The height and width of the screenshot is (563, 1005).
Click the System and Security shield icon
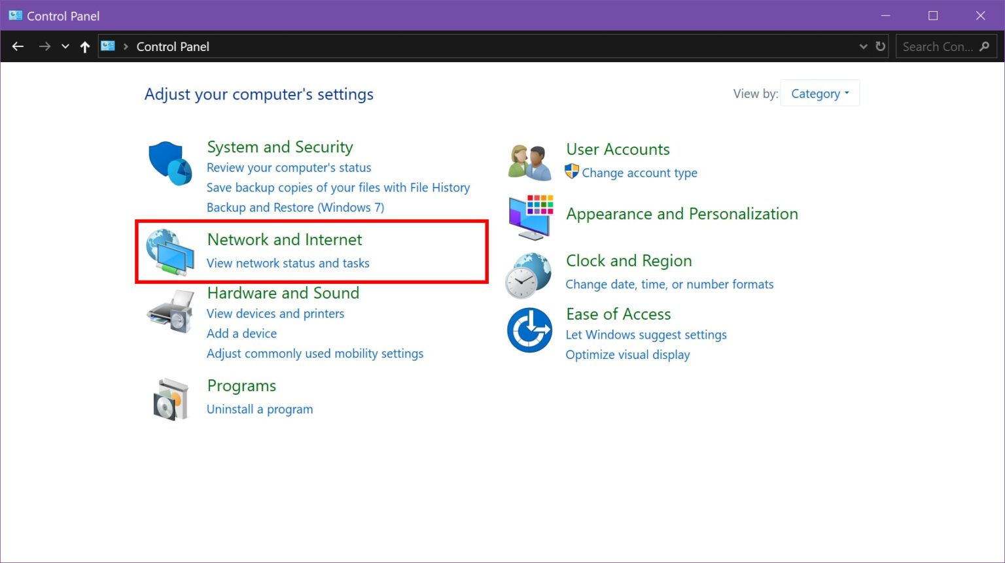click(170, 163)
